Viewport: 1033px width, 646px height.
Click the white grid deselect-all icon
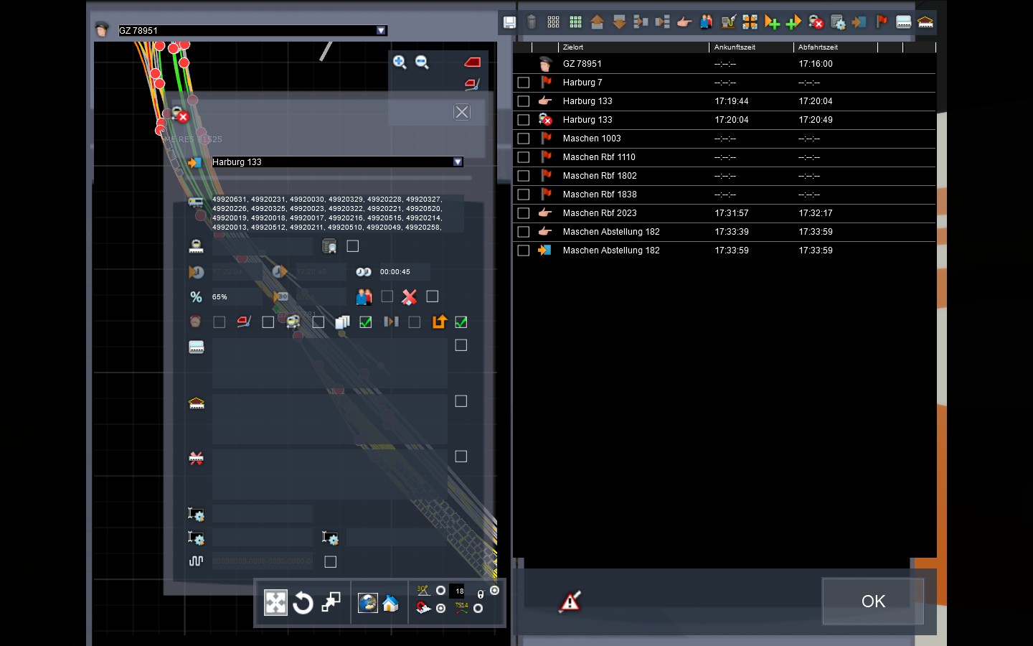[553, 22]
